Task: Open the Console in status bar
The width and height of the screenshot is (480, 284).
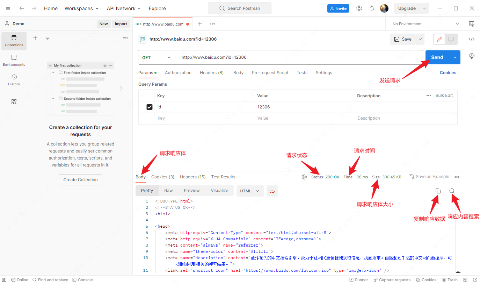Action: point(83,280)
